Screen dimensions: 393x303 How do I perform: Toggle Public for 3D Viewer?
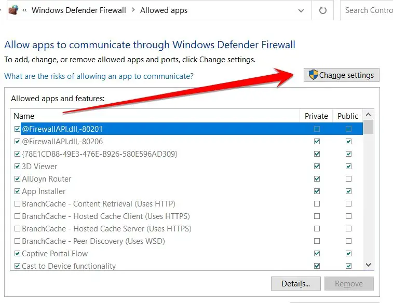[x=348, y=166]
